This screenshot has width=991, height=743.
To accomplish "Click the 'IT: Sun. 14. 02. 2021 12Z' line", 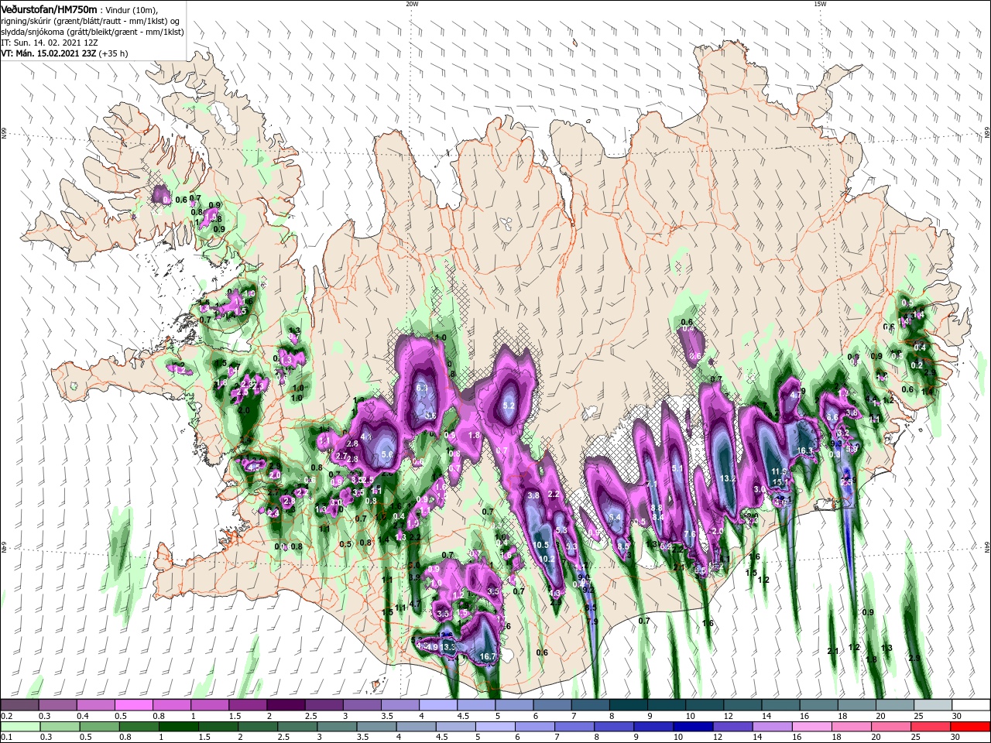I will coord(50,43).
